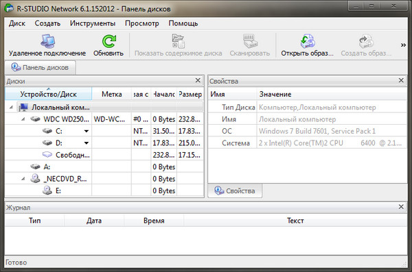Click the Локальный компьютер computer icon

click(23, 108)
